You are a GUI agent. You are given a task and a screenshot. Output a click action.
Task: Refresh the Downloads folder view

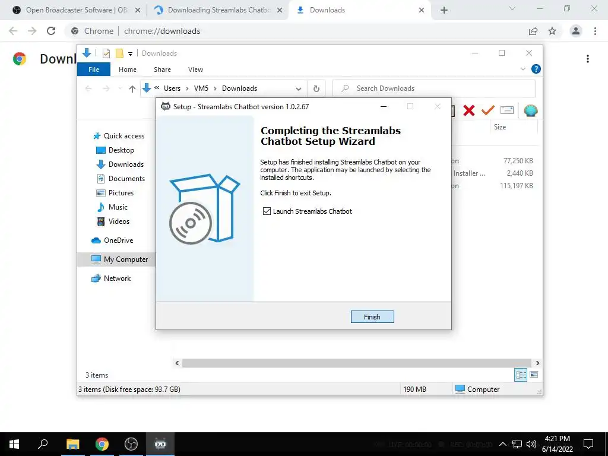(x=316, y=89)
